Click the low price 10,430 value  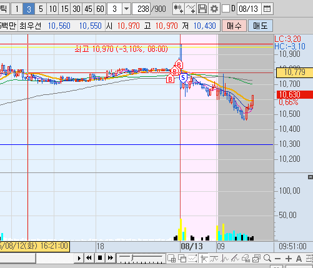pos(204,26)
